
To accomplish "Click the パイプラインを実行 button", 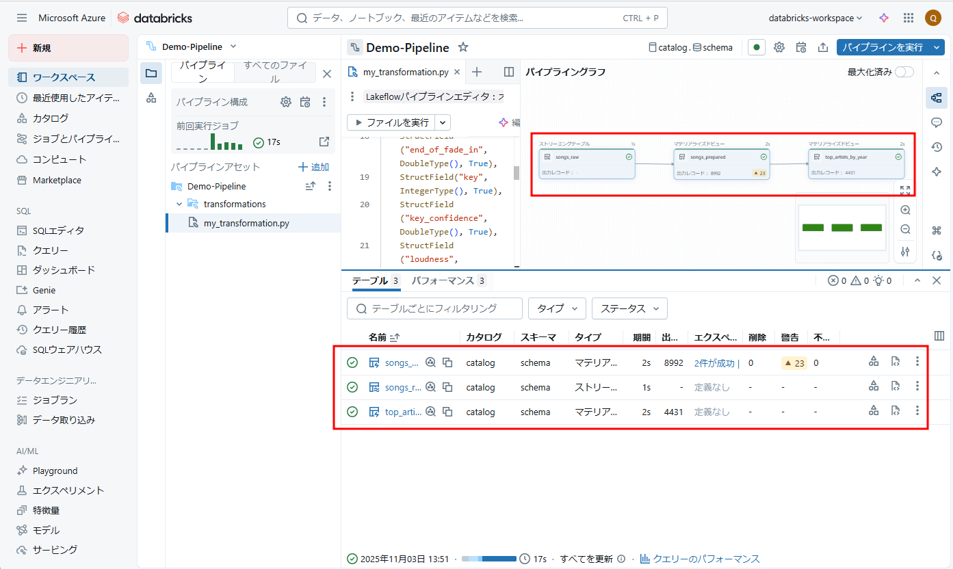I will click(882, 47).
